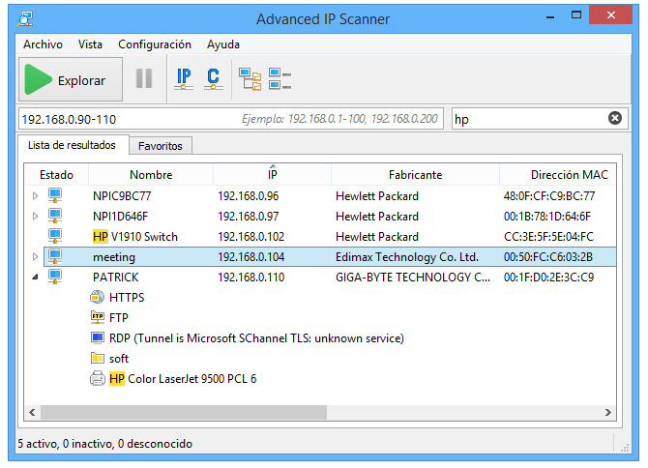Screen dimensions: 648x468
Task: Click IP address 192.168.0.110
Action: tap(251, 278)
